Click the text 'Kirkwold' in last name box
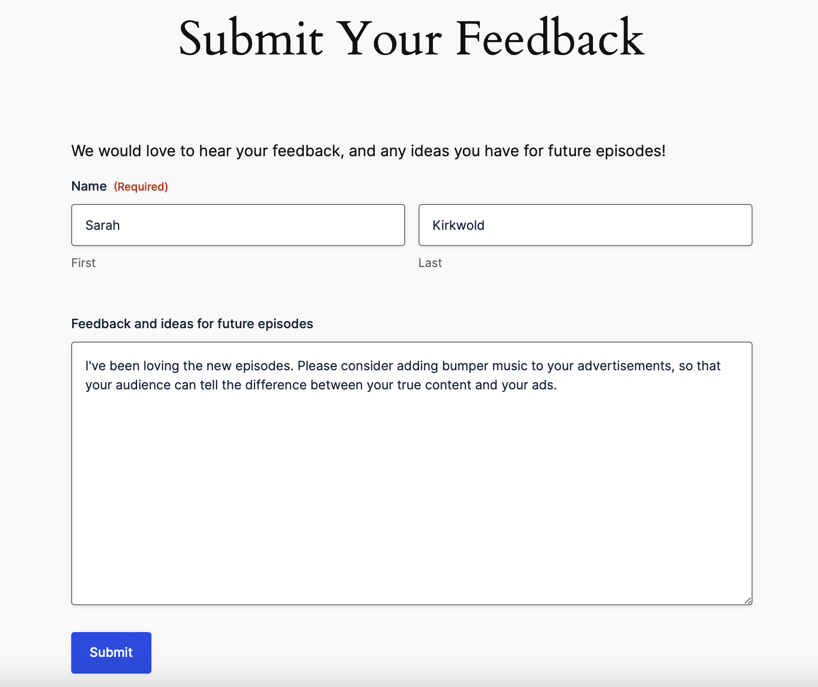Screen dimensions: 818x687 pyautogui.click(x=458, y=225)
